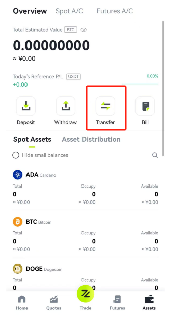Image resolution: width=191 pixels, height=318 pixels.
Task: Search assets with the magnifier icon
Action: click(x=155, y=155)
